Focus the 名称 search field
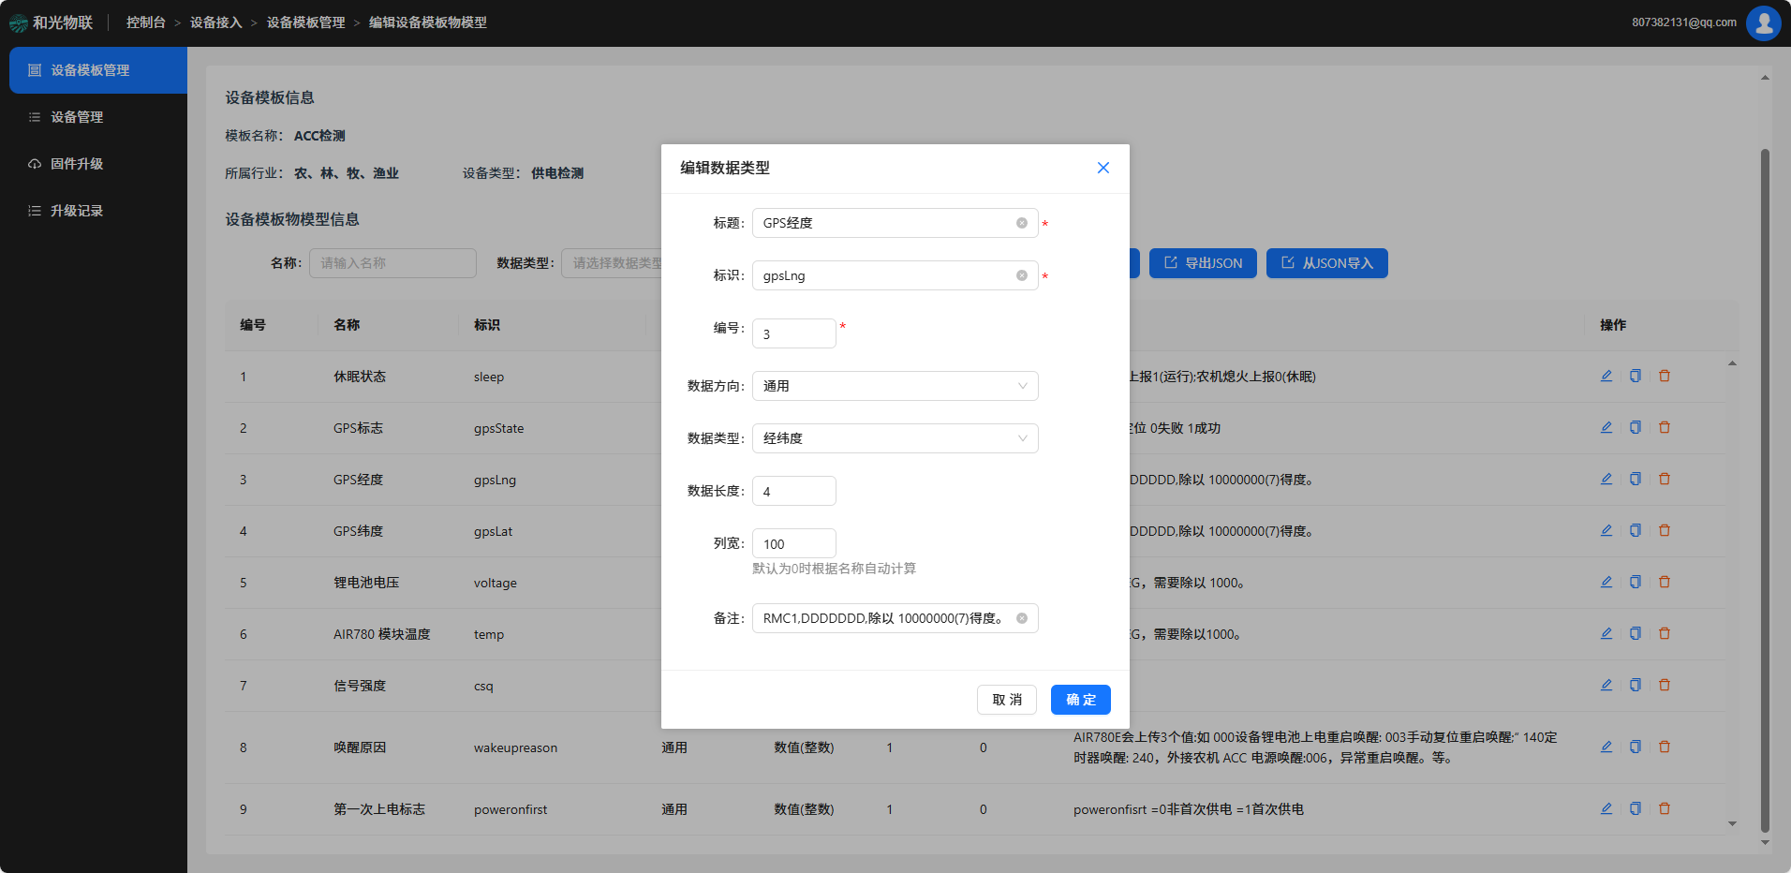The height and width of the screenshot is (873, 1791). [392, 263]
